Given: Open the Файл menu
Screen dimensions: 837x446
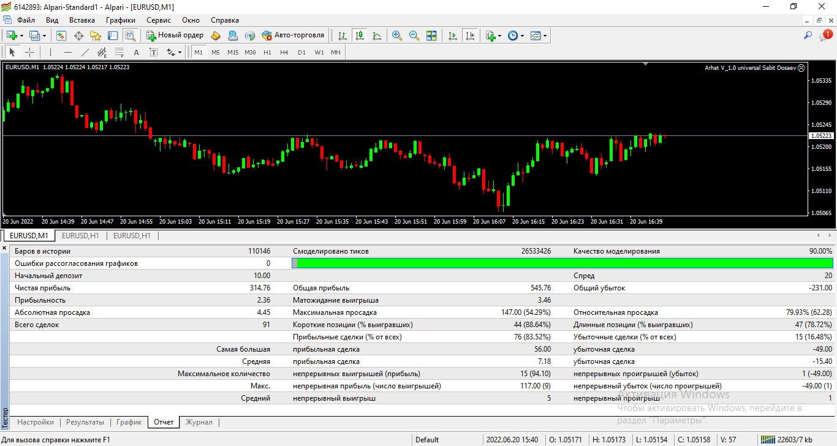Looking at the screenshot, I should click(26, 20).
